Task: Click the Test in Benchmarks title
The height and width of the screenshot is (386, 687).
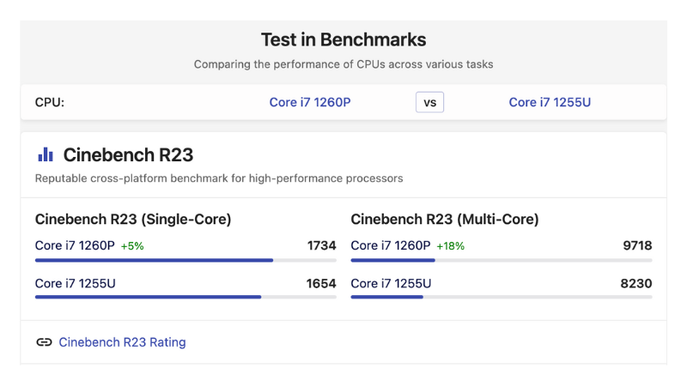Action: (x=343, y=39)
